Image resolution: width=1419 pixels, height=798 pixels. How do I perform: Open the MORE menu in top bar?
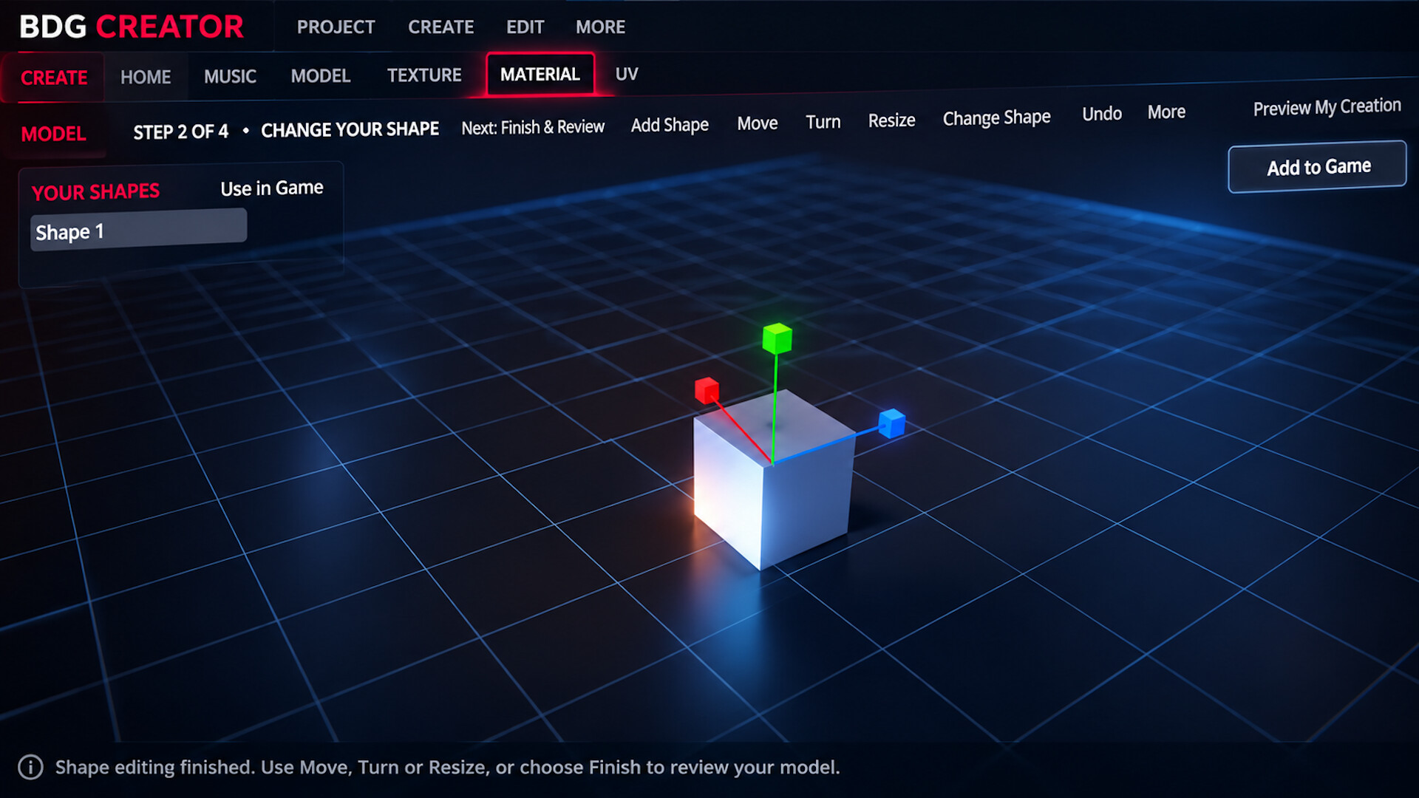(600, 27)
